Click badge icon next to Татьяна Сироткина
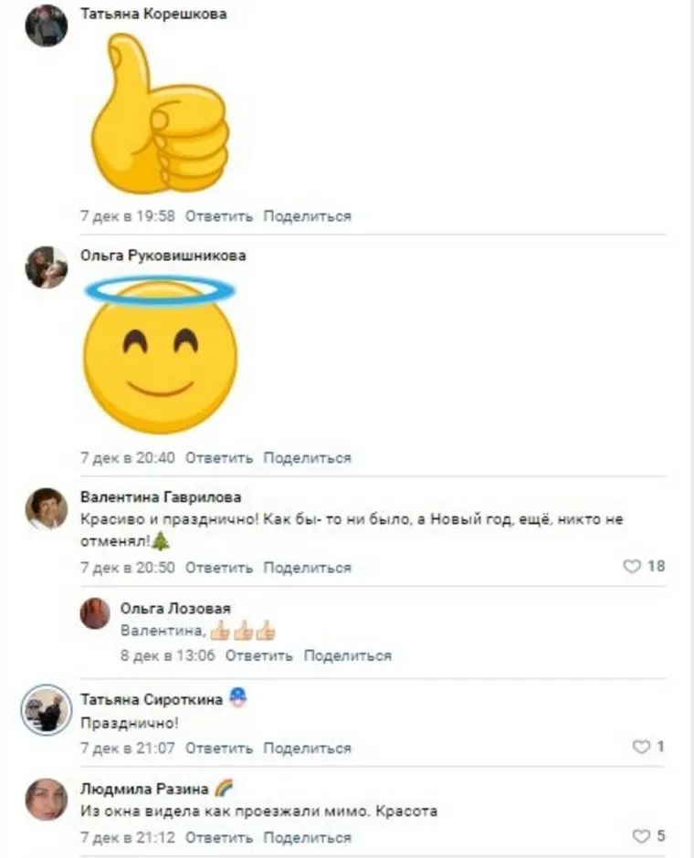 (x=237, y=697)
